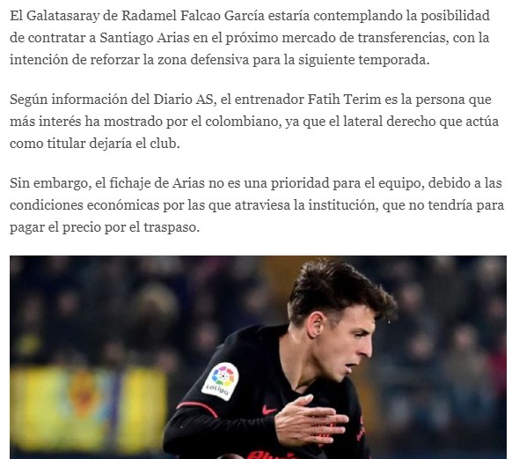
Task: Click the phrase "mercado de transferencias"
Action: click(x=363, y=38)
